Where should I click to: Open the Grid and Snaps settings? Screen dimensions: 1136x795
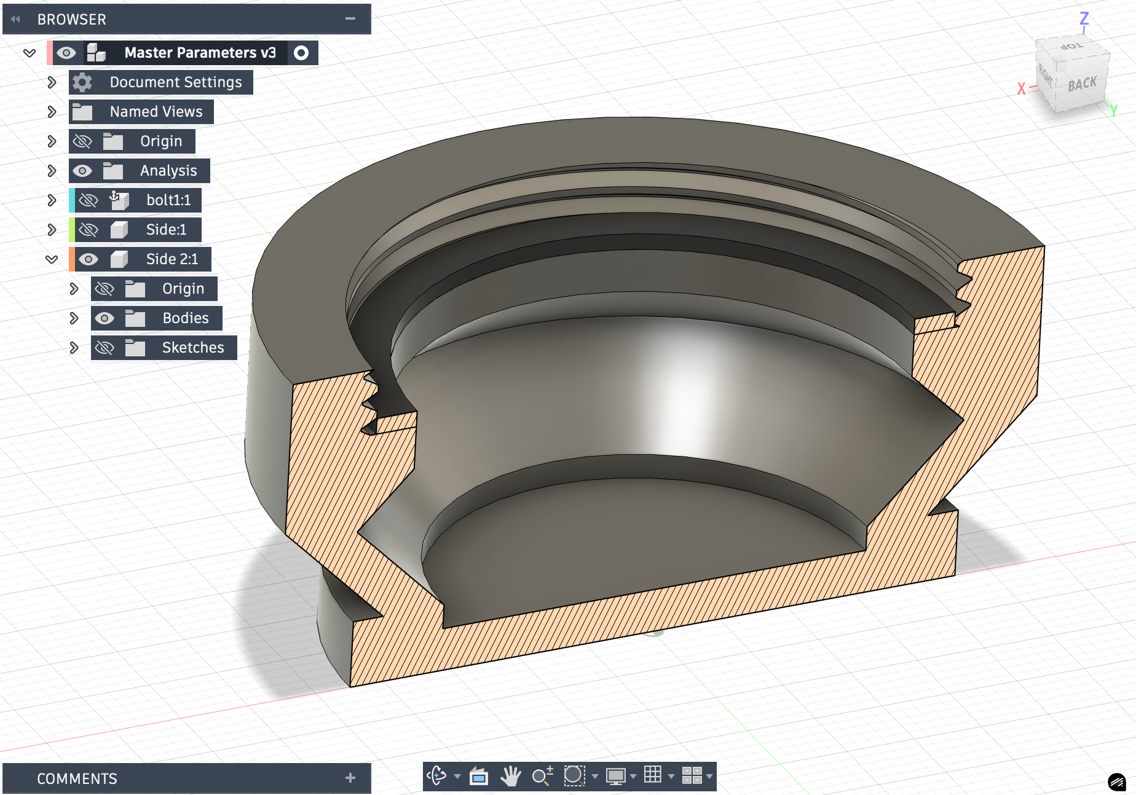coord(653,776)
